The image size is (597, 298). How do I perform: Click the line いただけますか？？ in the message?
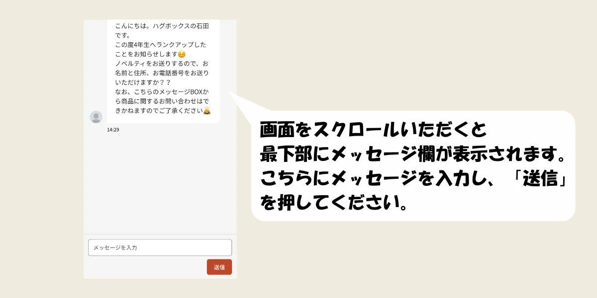click(x=143, y=82)
